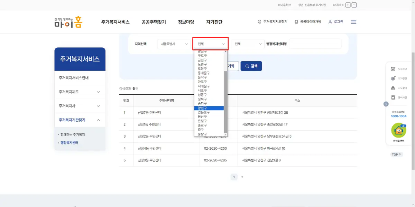
Task: Open the highlighted district dropdown showing 전체
Action: pyautogui.click(x=211, y=44)
